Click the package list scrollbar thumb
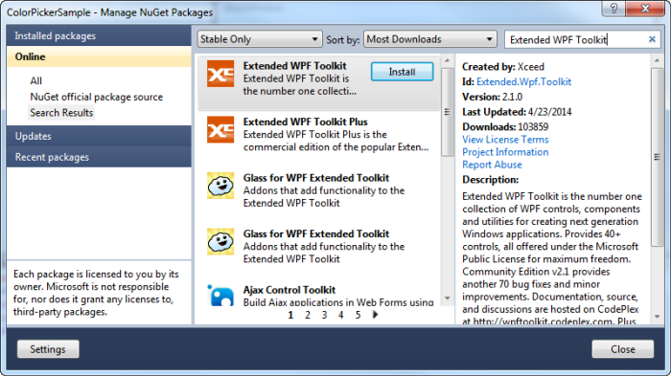 click(448, 112)
